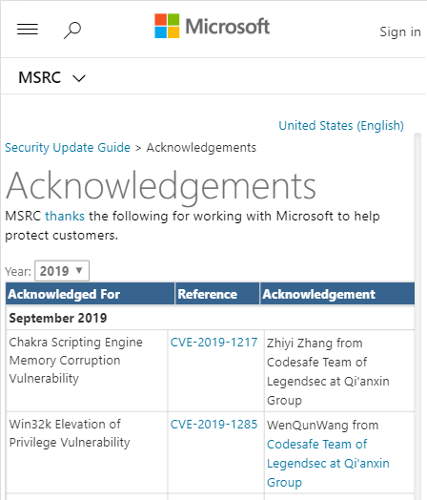Open CVE-2019-1217 reference link

(213, 343)
